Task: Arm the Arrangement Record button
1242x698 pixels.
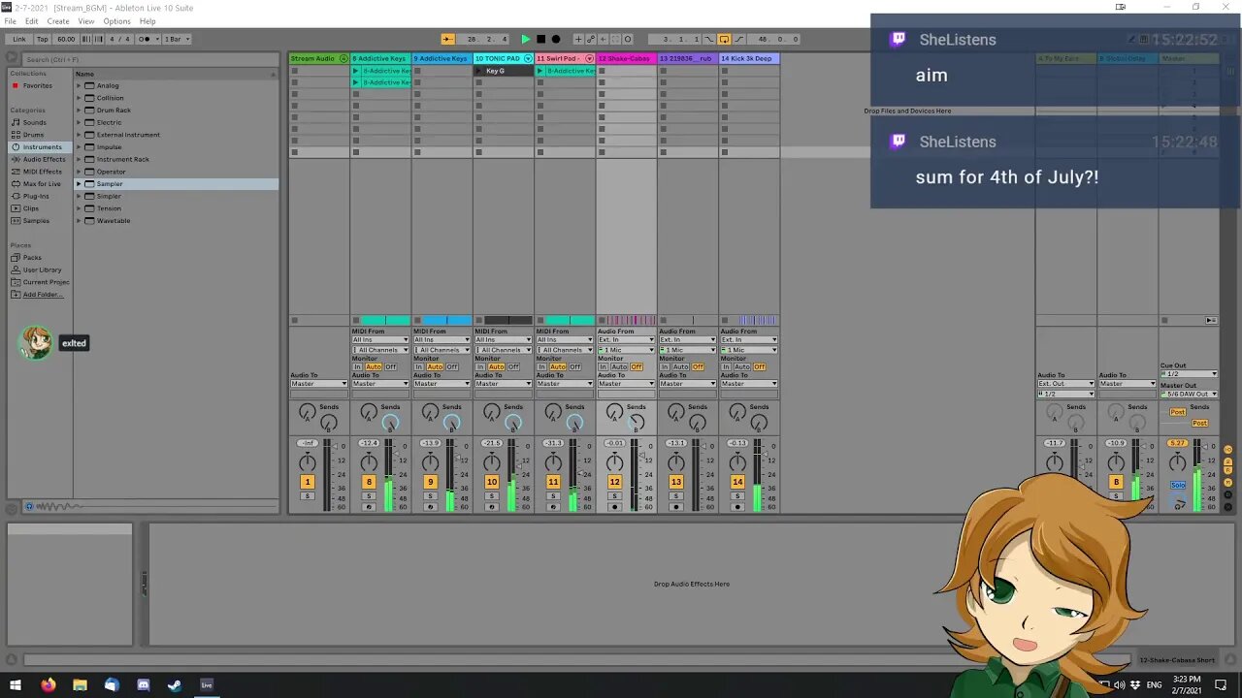Action: click(556, 39)
